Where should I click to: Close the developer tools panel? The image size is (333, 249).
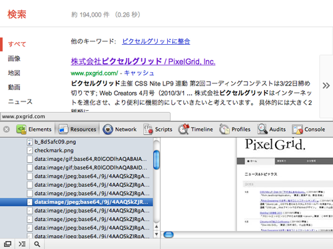pos(7,130)
